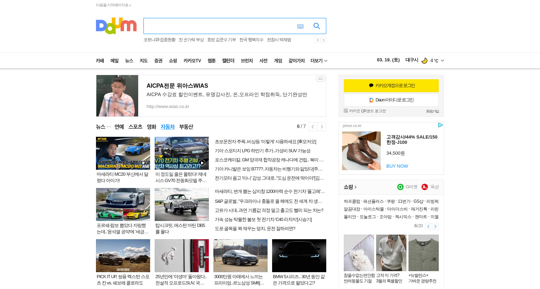Image resolution: width=540 pixels, height=289 pixels.
Task: Open the AICPA 위아스WIAS ad title
Action: pyautogui.click(x=177, y=86)
